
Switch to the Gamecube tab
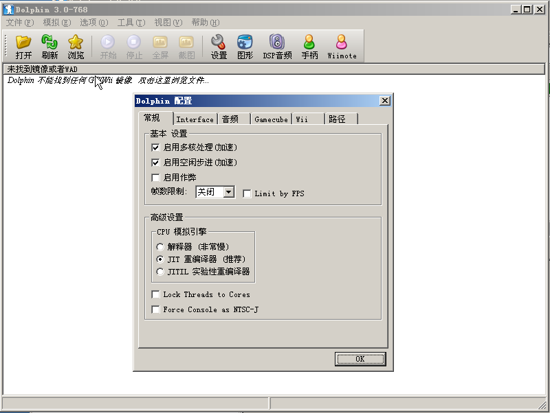(271, 119)
